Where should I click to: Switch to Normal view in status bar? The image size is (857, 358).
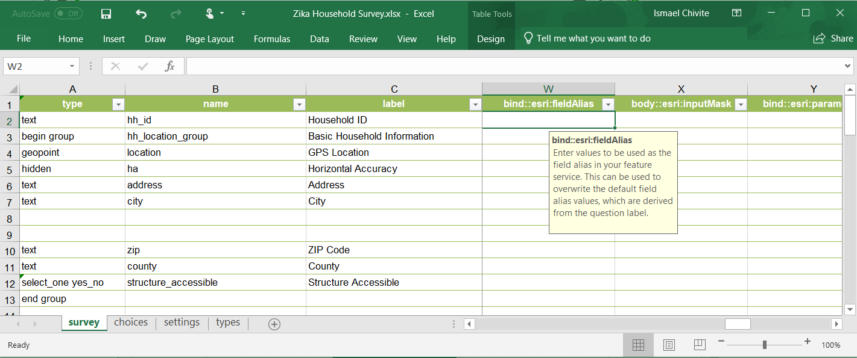(638, 345)
